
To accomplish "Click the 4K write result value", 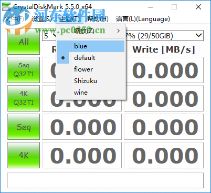I will click(164, 155).
